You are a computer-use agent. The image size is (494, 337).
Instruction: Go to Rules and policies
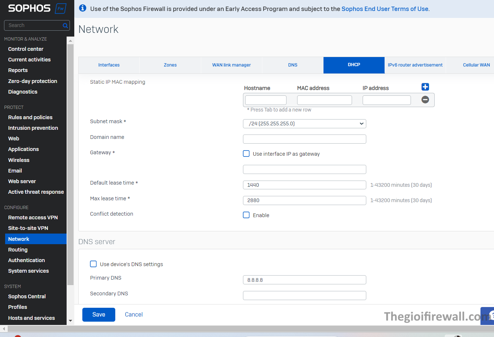[30, 117]
